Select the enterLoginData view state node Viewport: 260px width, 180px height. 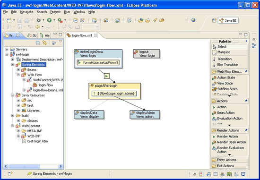click(x=98, y=59)
